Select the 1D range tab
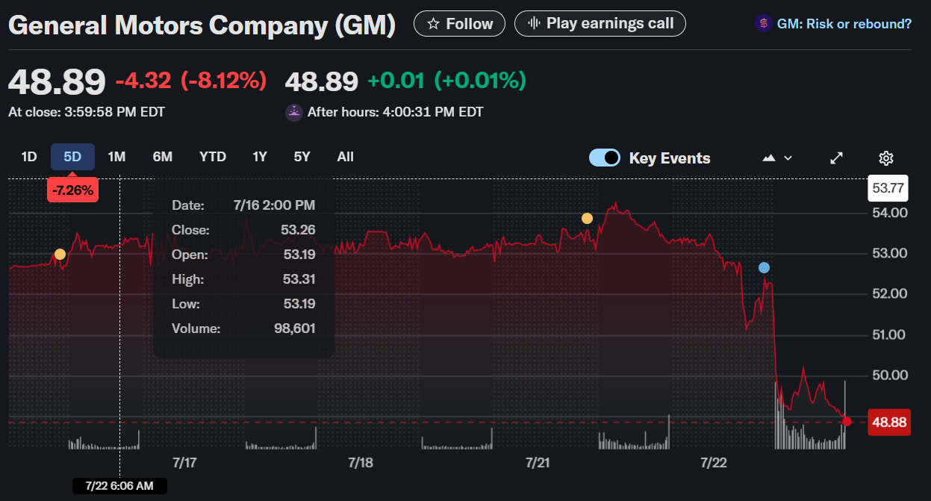Viewport: 931px width, 501px height. point(29,157)
